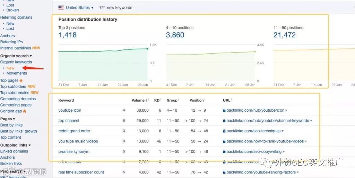Open Top subfolders report
The image size is (355, 178).
point(13,86)
